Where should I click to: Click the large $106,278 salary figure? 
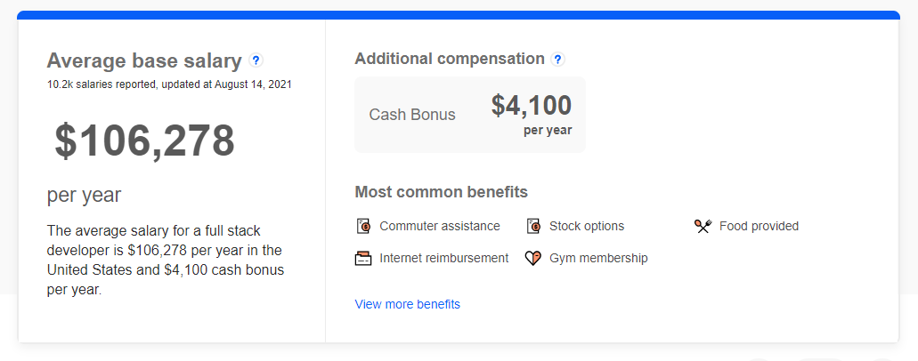pyautogui.click(x=144, y=141)
